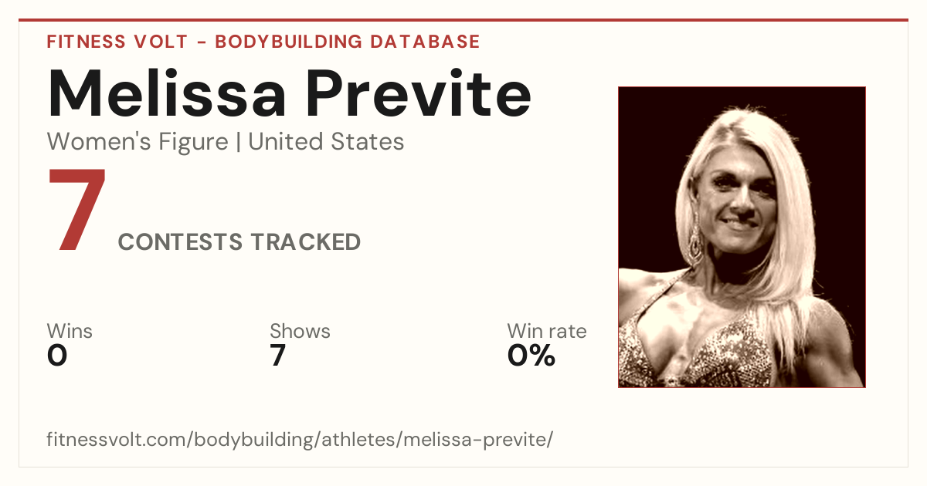Image resolution: width=927 pixels, height=486 pixels.
Task: Click the red line atop the card
Action: 463,20
